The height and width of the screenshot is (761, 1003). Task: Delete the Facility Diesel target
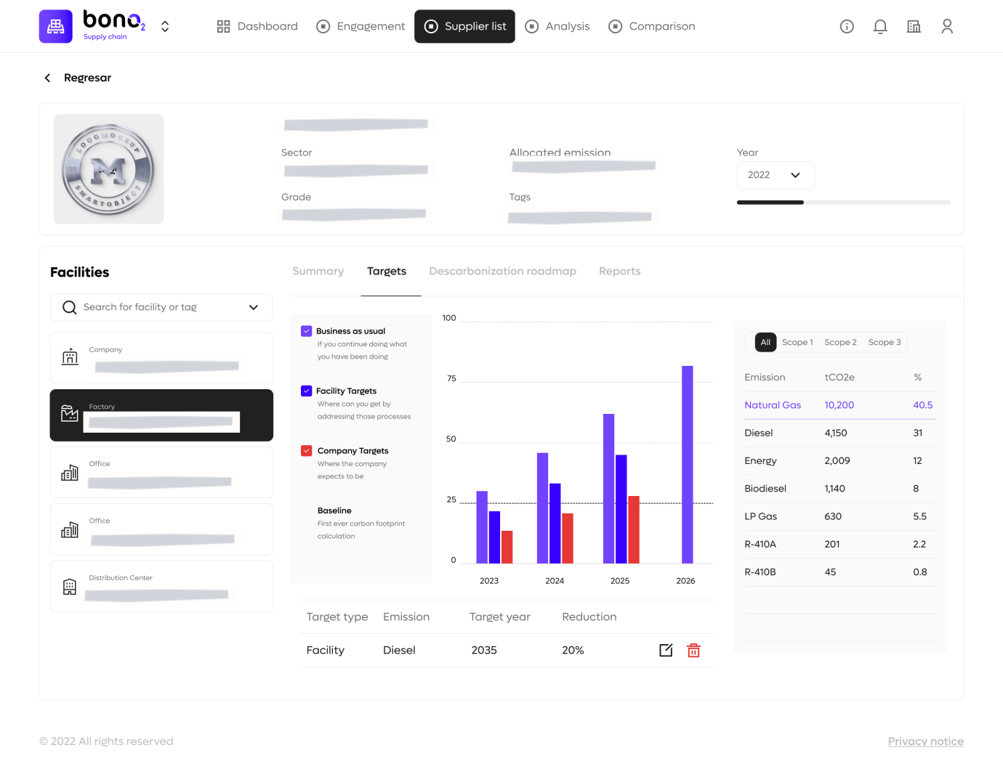(x=693, y=651)
